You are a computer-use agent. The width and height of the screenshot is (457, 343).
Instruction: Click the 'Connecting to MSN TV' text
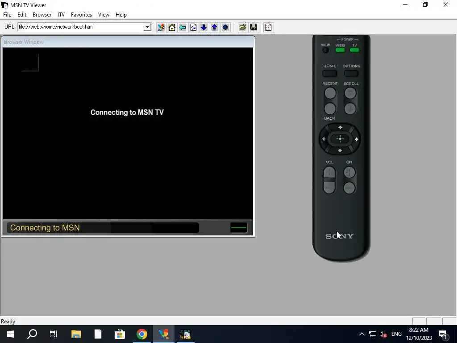(x=127, y=112)
